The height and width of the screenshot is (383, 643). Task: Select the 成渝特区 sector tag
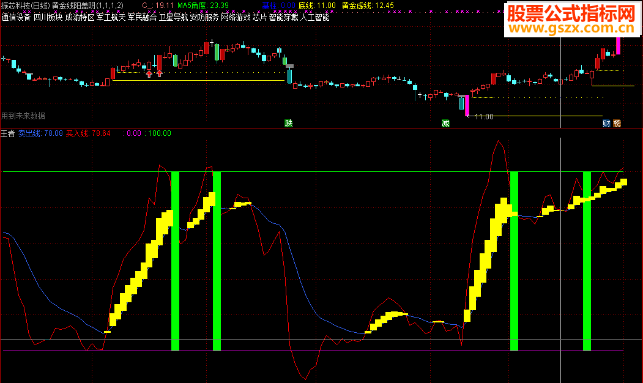(80, 17)
